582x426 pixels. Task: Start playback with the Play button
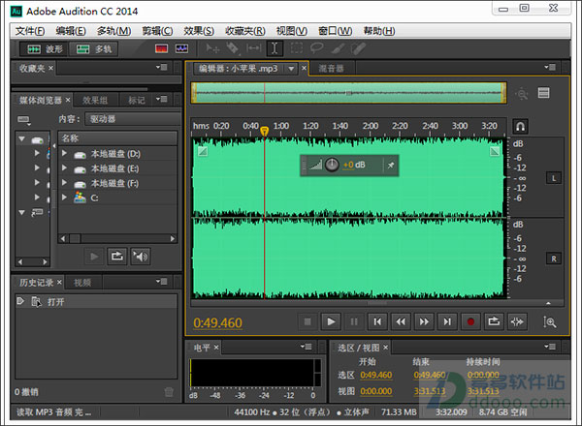[331, 321]
